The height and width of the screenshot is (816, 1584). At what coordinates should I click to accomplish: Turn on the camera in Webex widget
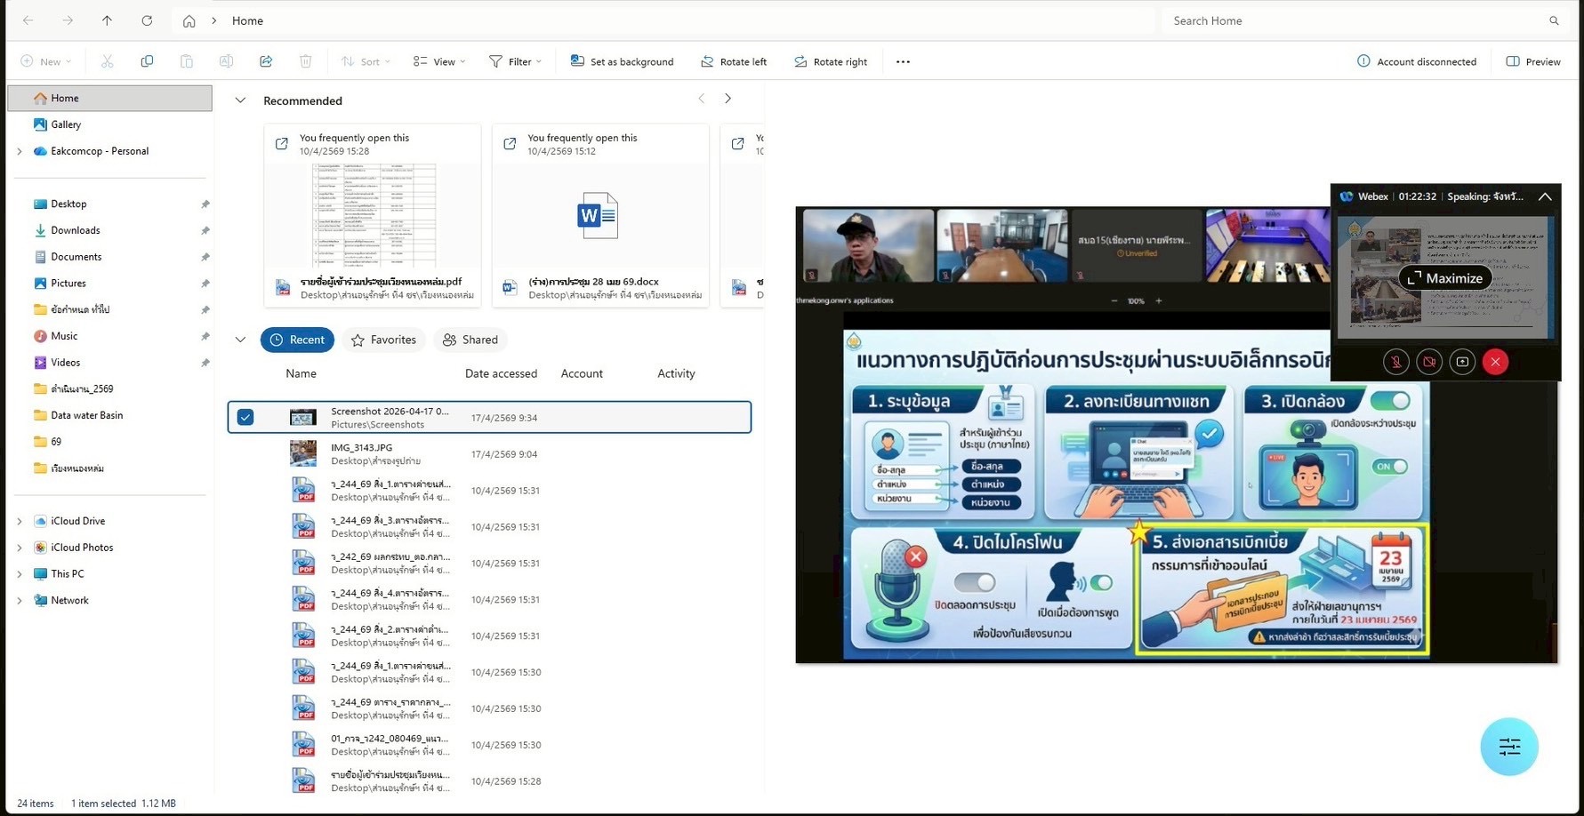[x=1428, y=362]
